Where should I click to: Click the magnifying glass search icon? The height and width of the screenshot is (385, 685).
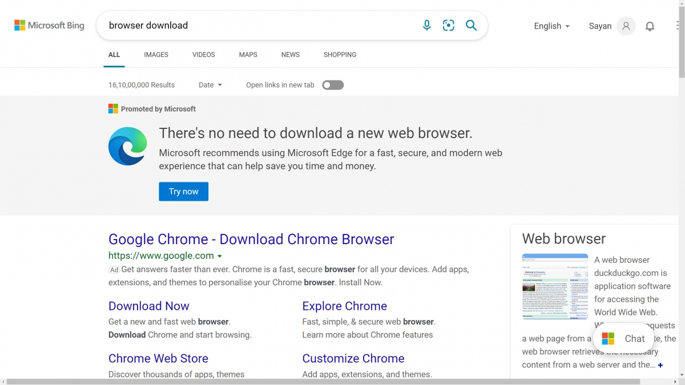point(471,26)
